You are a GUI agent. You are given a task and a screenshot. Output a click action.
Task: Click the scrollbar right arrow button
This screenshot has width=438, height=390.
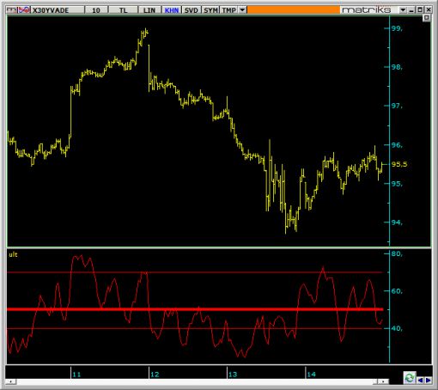click(383, 381)
